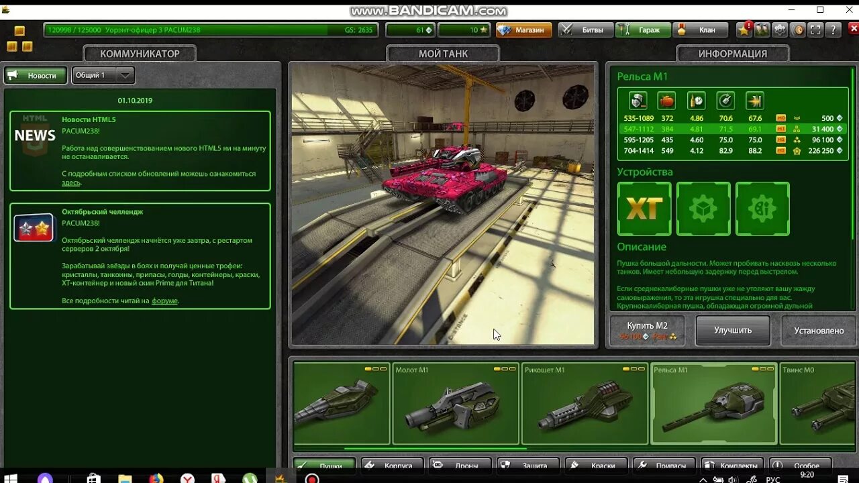Select the Молот М1 turret card
The image size is (859, 483).
[x=456, y=404]
